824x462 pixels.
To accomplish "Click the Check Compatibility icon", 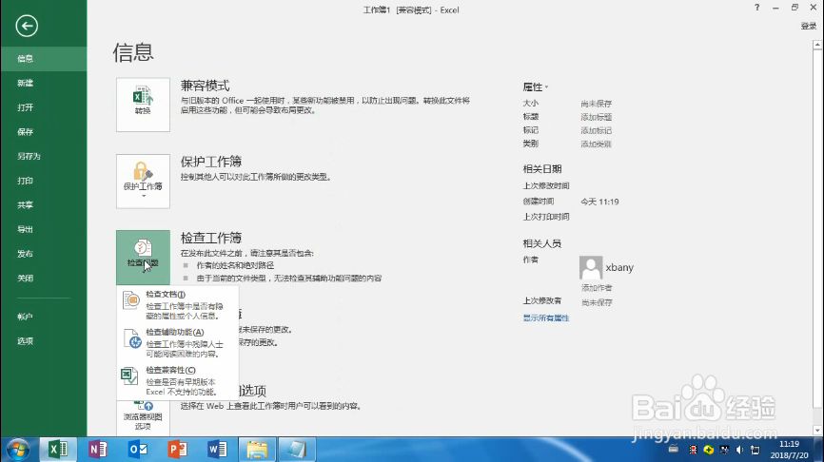I will pos(129,375).
